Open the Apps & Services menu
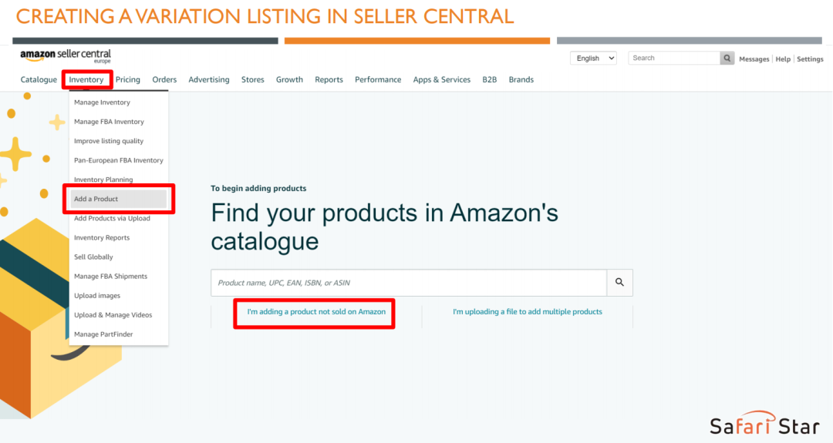The width and height of the screenshot is (833, 443). [x=441, y=79]
